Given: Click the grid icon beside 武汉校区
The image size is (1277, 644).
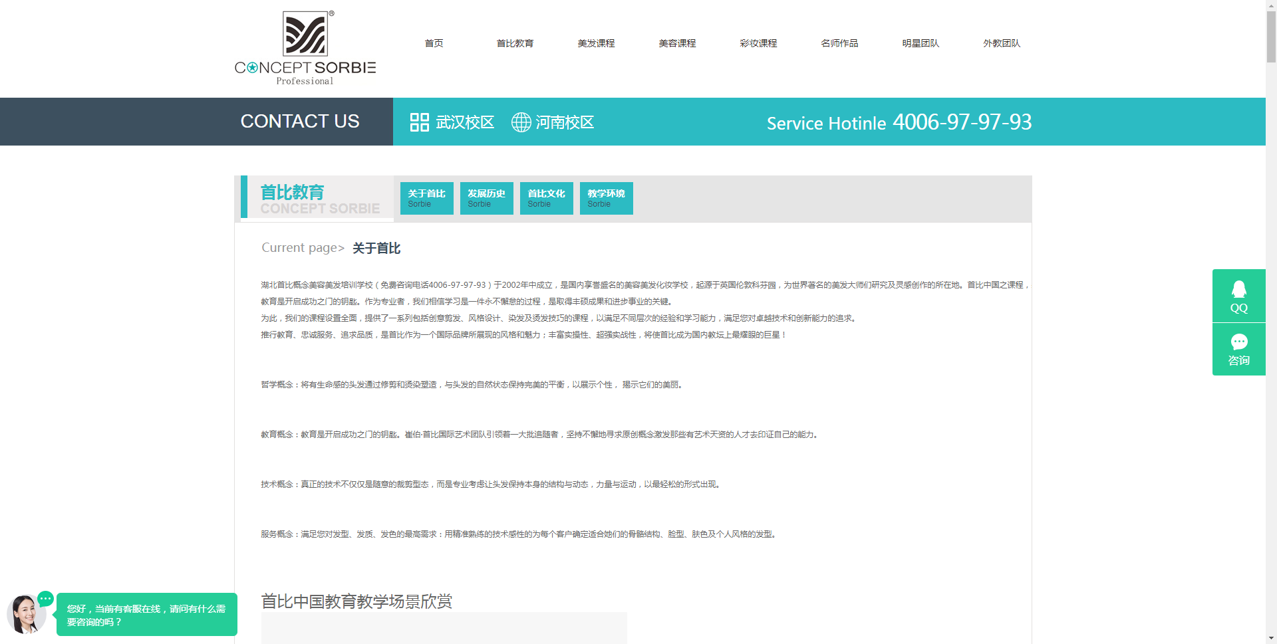Looking at the screenshot, I should [419, 122].
